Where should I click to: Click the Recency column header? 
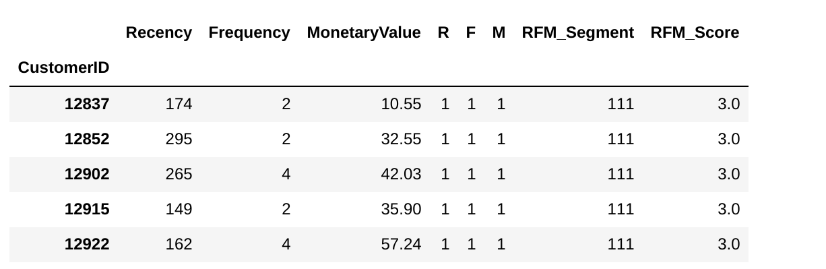point(159,32)
